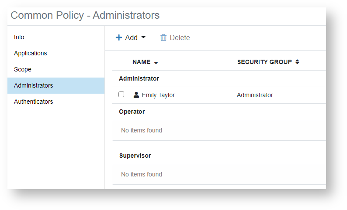Image resolution: width=347 pixels, height=210 pixels.
Task: Open the Emily Taylor user entry
Action: [x=158, y=95]
